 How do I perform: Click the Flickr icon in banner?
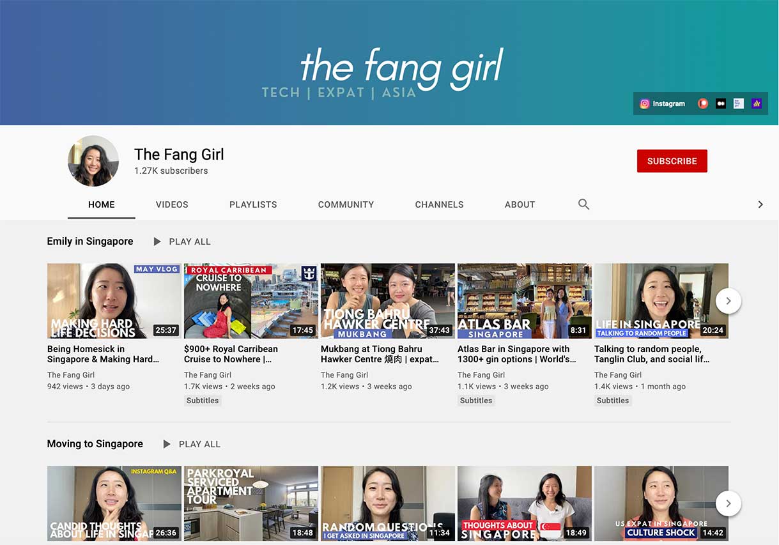coord(721,104)
